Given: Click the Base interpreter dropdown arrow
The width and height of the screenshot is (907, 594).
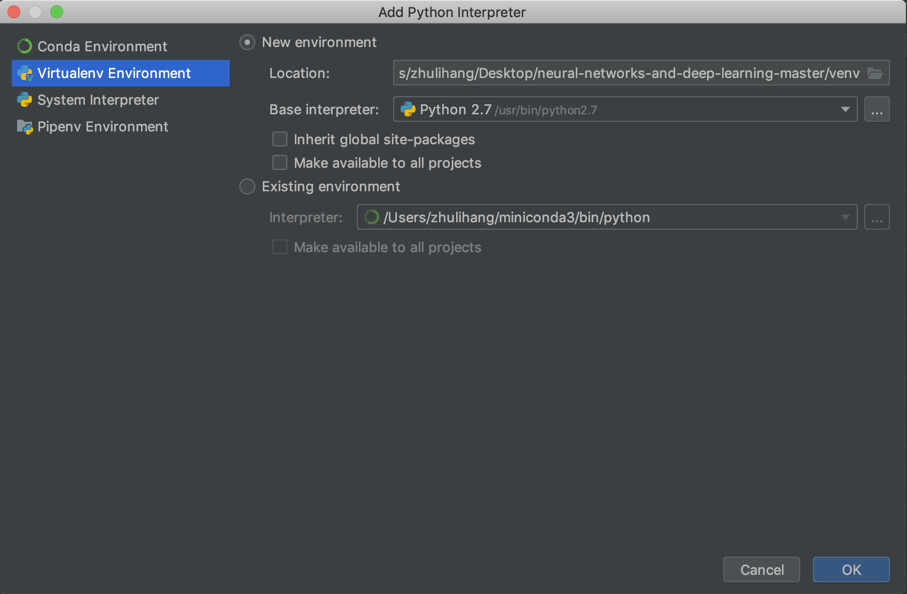Looking at the screenshot, I should pos(845,110).
